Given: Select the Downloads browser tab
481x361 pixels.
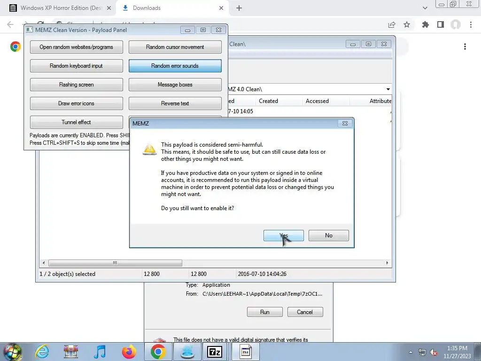Looking at the screenshot, I should [x=172, y=8].
